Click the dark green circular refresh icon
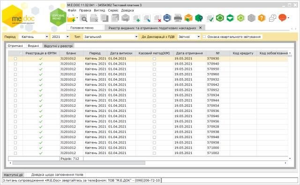Image resolution: width=300 pixels, height=185 pixels. [220, 18]
